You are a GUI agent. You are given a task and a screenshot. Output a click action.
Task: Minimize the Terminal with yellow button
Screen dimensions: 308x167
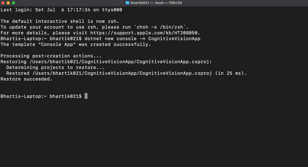click(x=8, y=3)
